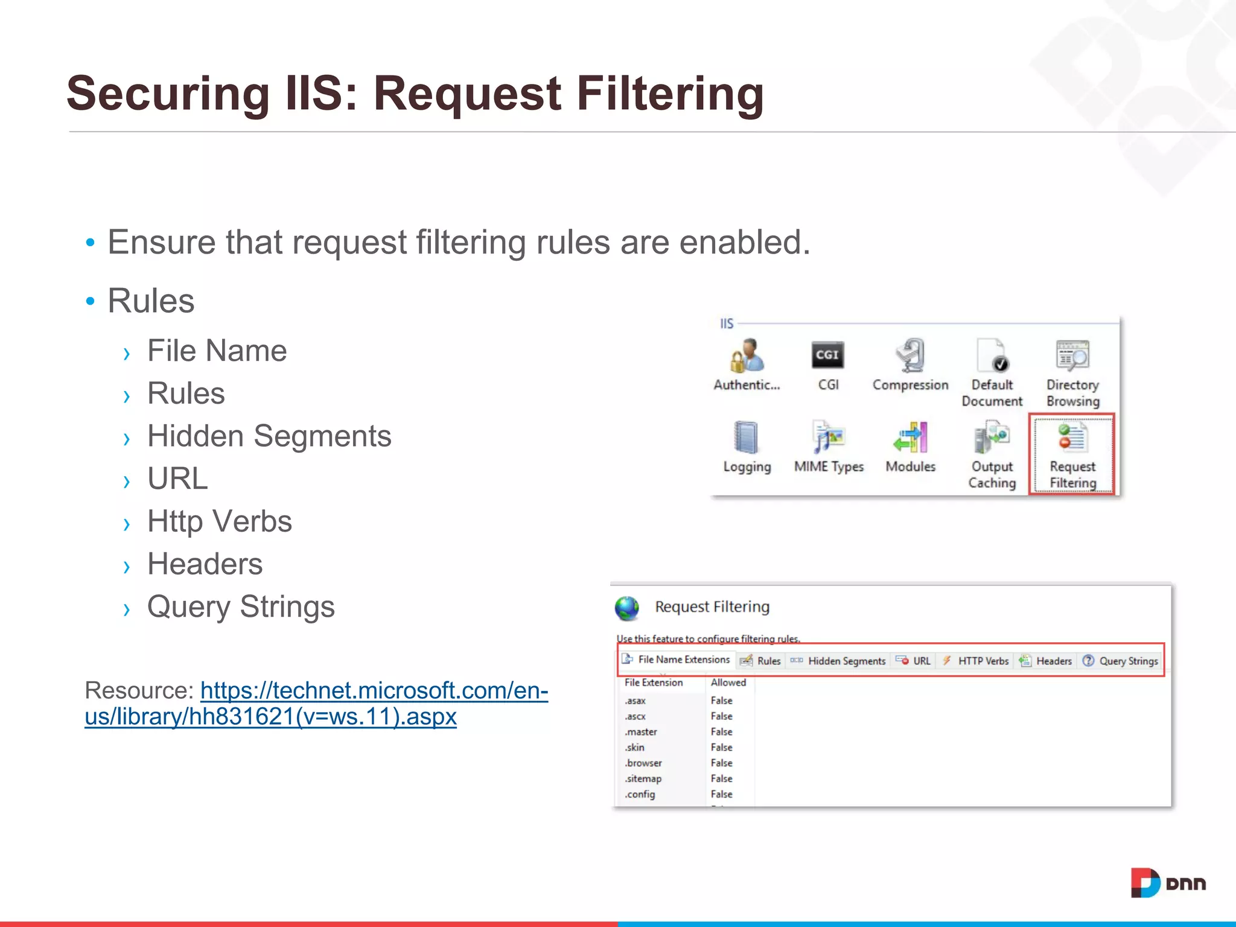Screen dimensions: 1236x927
Task: Sort by File Extension column header
Action: 654,683
